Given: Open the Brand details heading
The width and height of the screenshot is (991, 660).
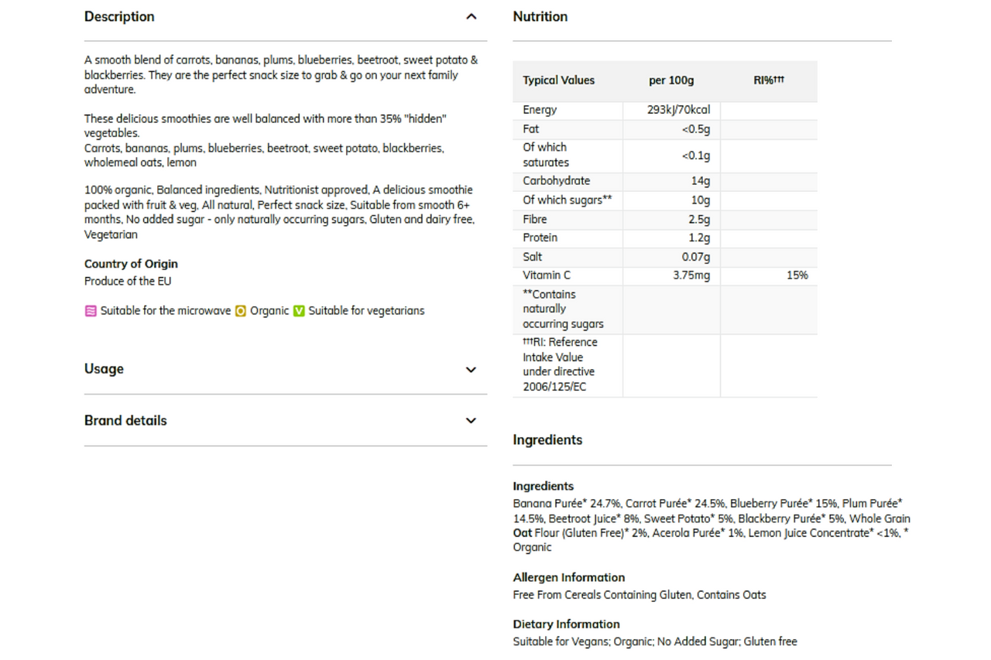Looking at the screenshot, I should tap(125, 421).
